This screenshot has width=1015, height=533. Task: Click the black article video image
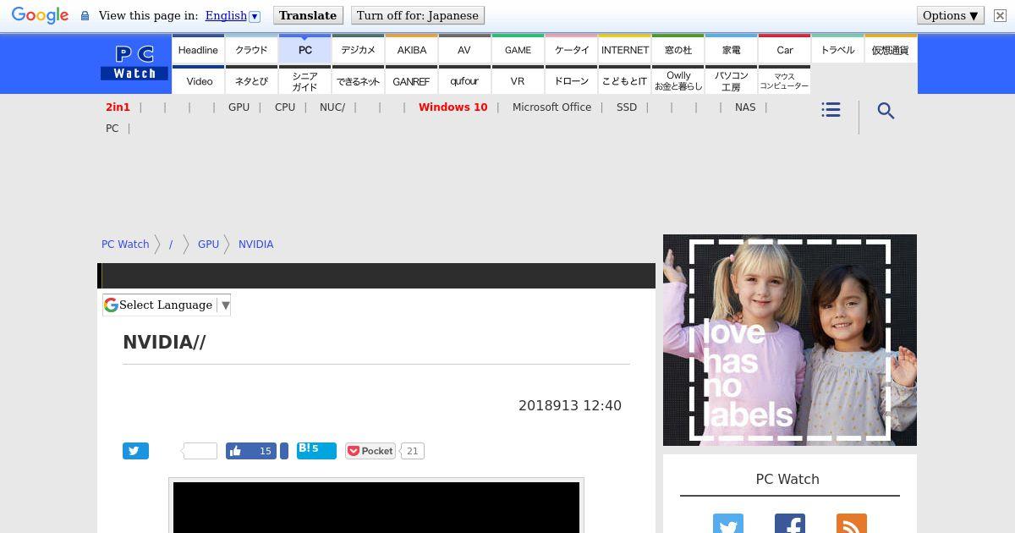[x=376, y=508]
